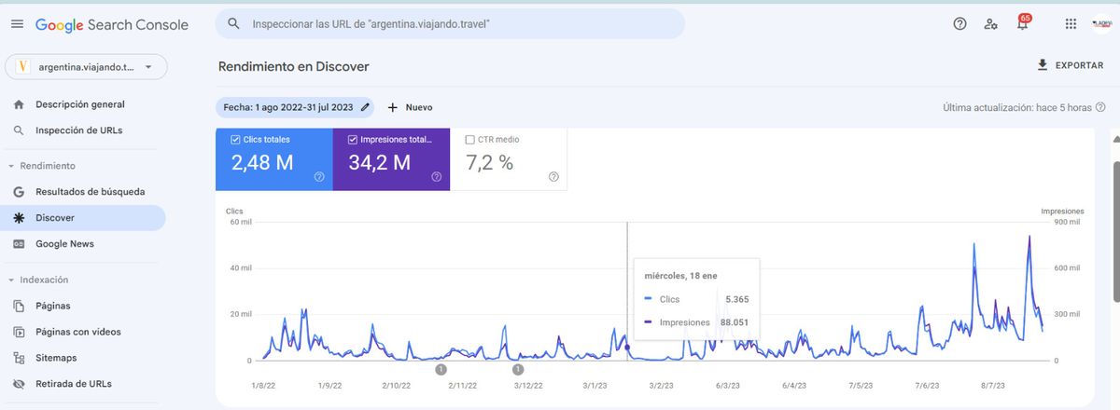Image resolution: width=1120 pixels, height=410 pixels.
Task: Focus the URL inspection search field
Action: pos(450,23)
